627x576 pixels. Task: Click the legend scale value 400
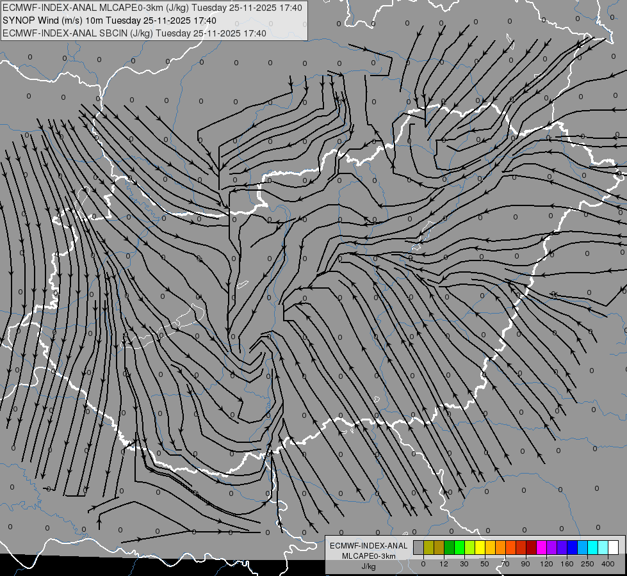pyautogui.click(x=608, y=564)
